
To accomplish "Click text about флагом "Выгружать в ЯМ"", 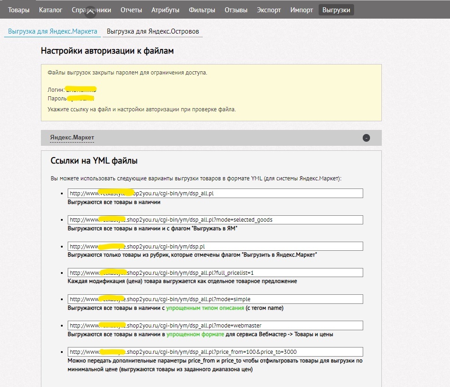I will pos(152,228).
